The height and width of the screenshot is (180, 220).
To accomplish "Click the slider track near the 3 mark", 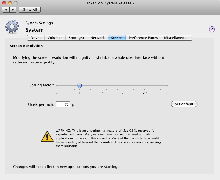I will 166,85.
